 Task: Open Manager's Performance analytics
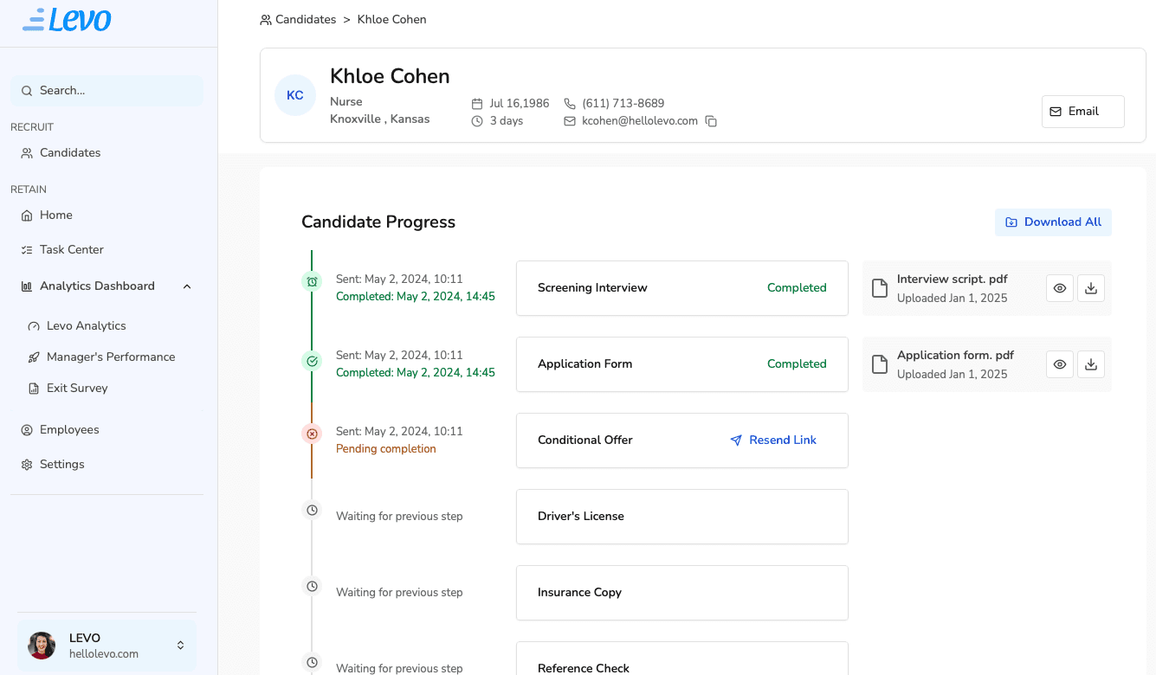[110, 357]
